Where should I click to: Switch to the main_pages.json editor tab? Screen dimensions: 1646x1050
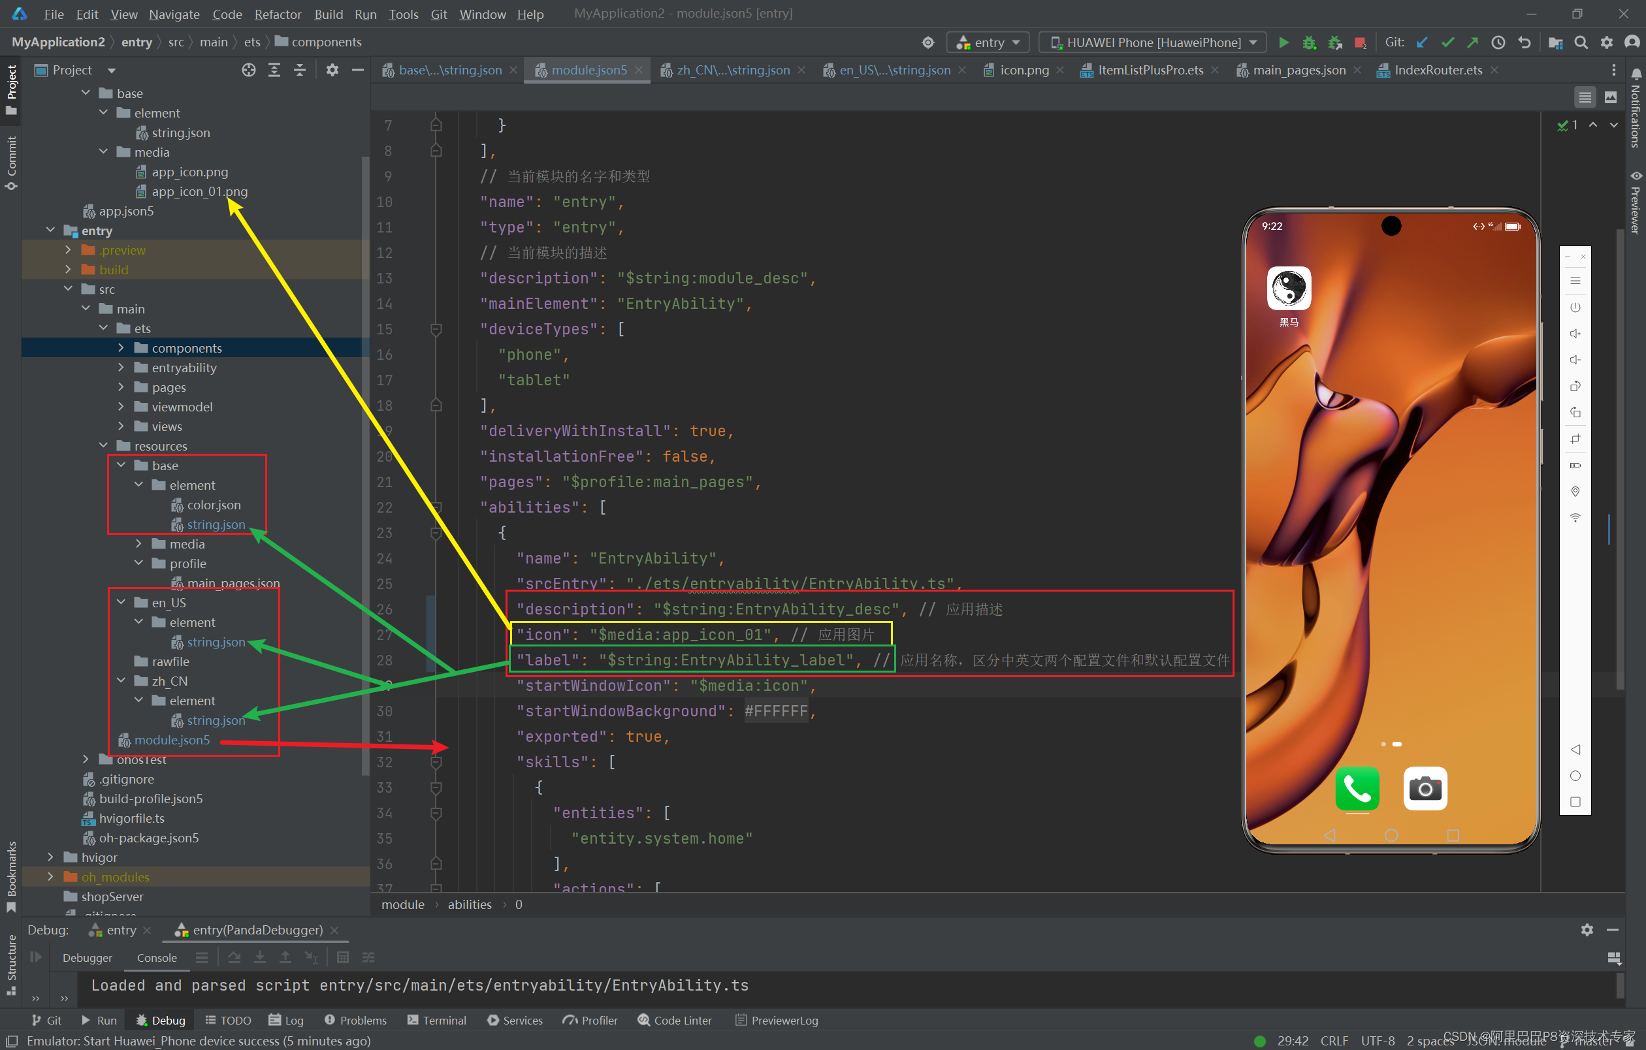pos(1298,70)
